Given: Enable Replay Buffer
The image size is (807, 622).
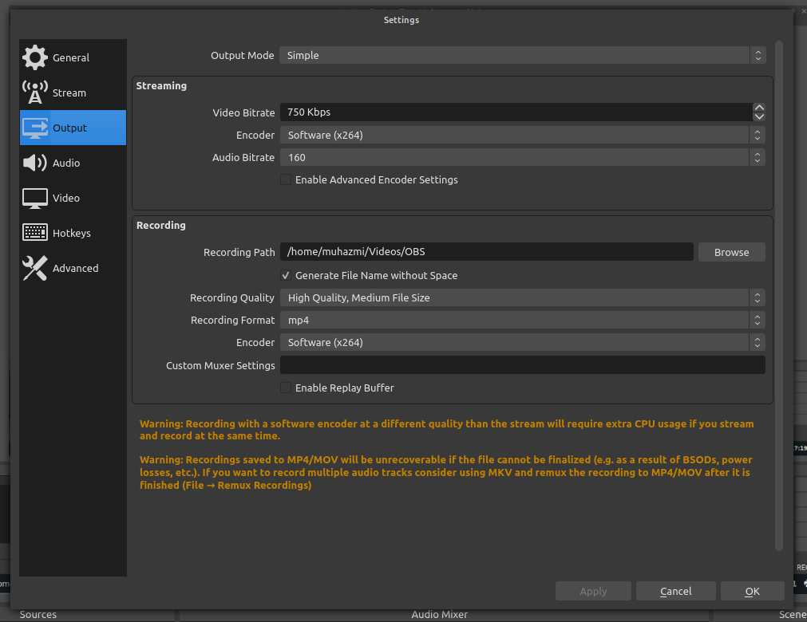Looking at the screenshot, I should click(x=286, y=388).
